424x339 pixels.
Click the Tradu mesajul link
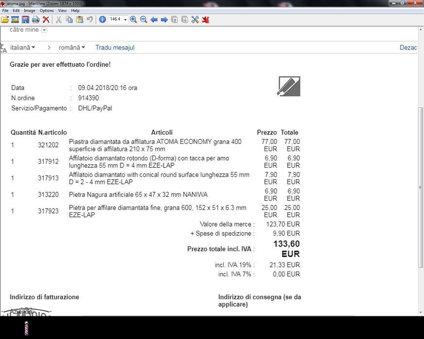pos(115,47)
